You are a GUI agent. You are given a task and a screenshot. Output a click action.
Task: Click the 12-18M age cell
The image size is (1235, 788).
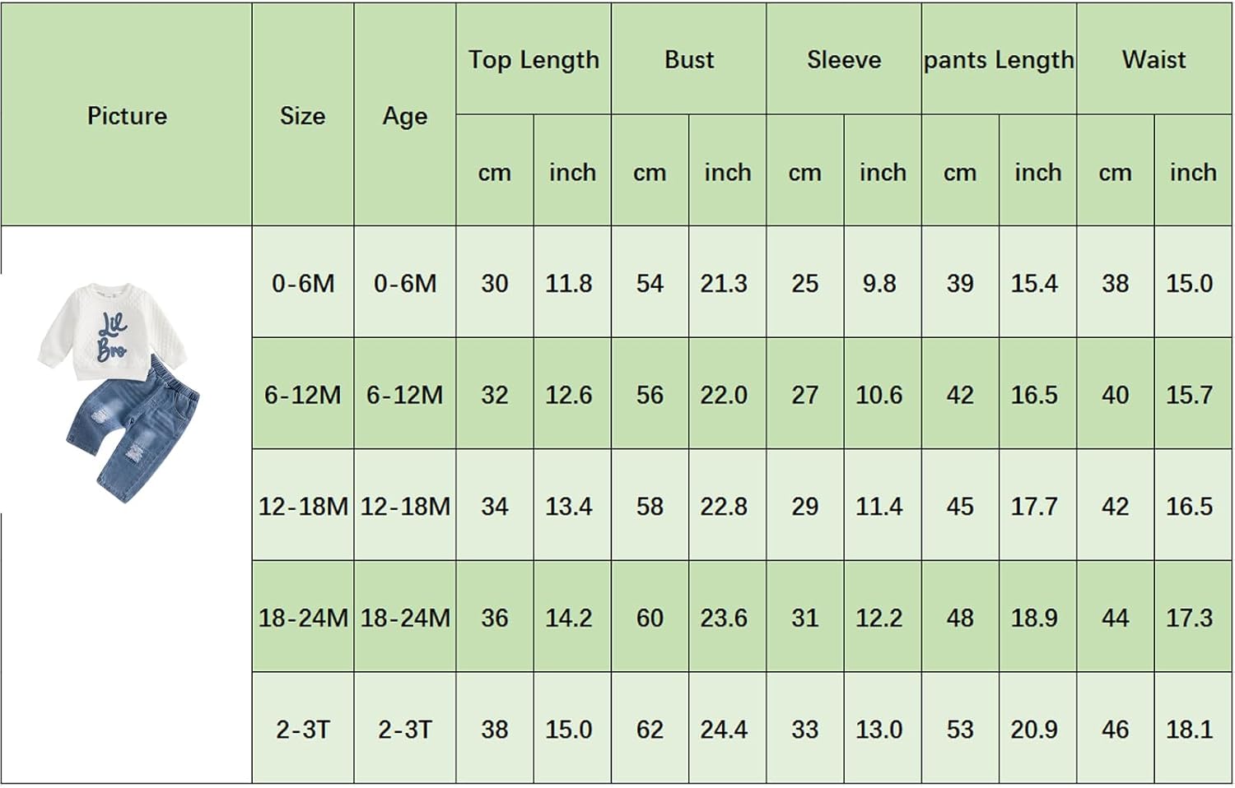(405, 505)
